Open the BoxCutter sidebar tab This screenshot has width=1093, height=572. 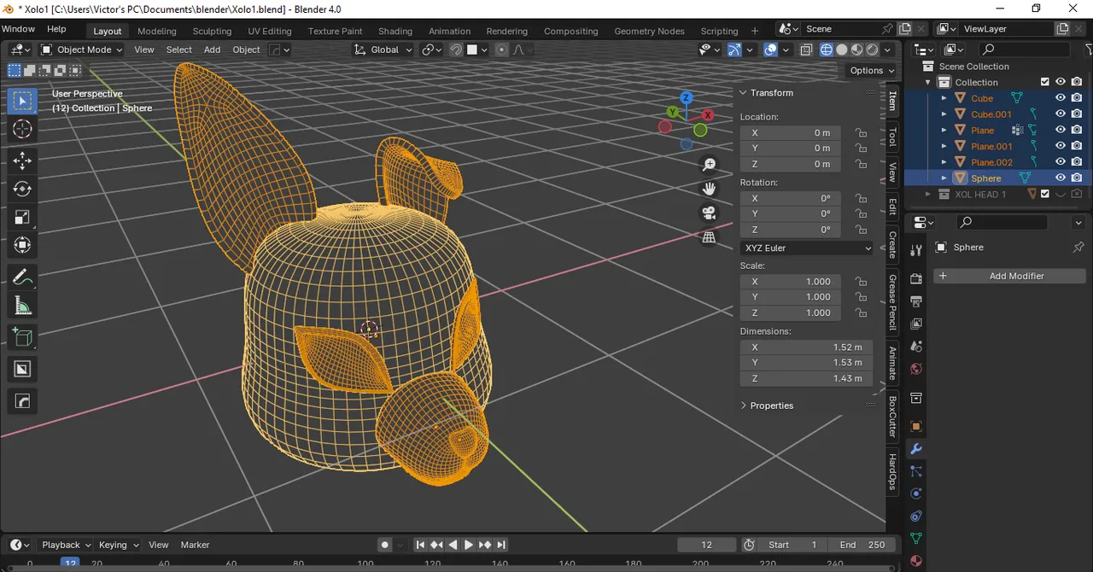(893, 417)
